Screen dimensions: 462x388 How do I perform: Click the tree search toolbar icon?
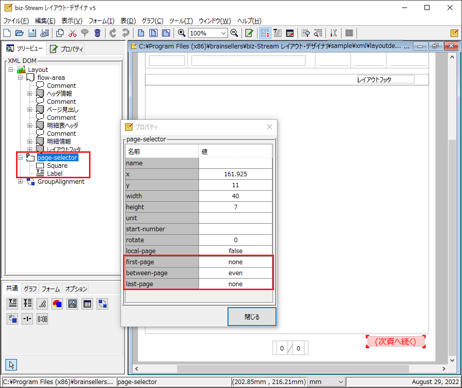(x=318, y=33)
